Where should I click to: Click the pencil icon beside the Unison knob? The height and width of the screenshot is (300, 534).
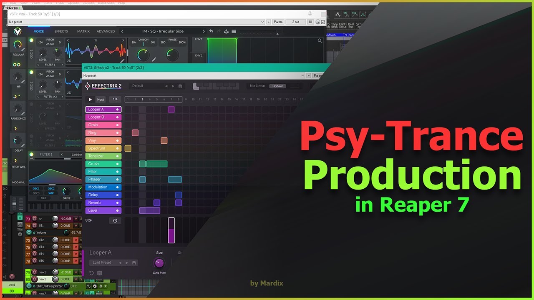[x=154, y=60]
